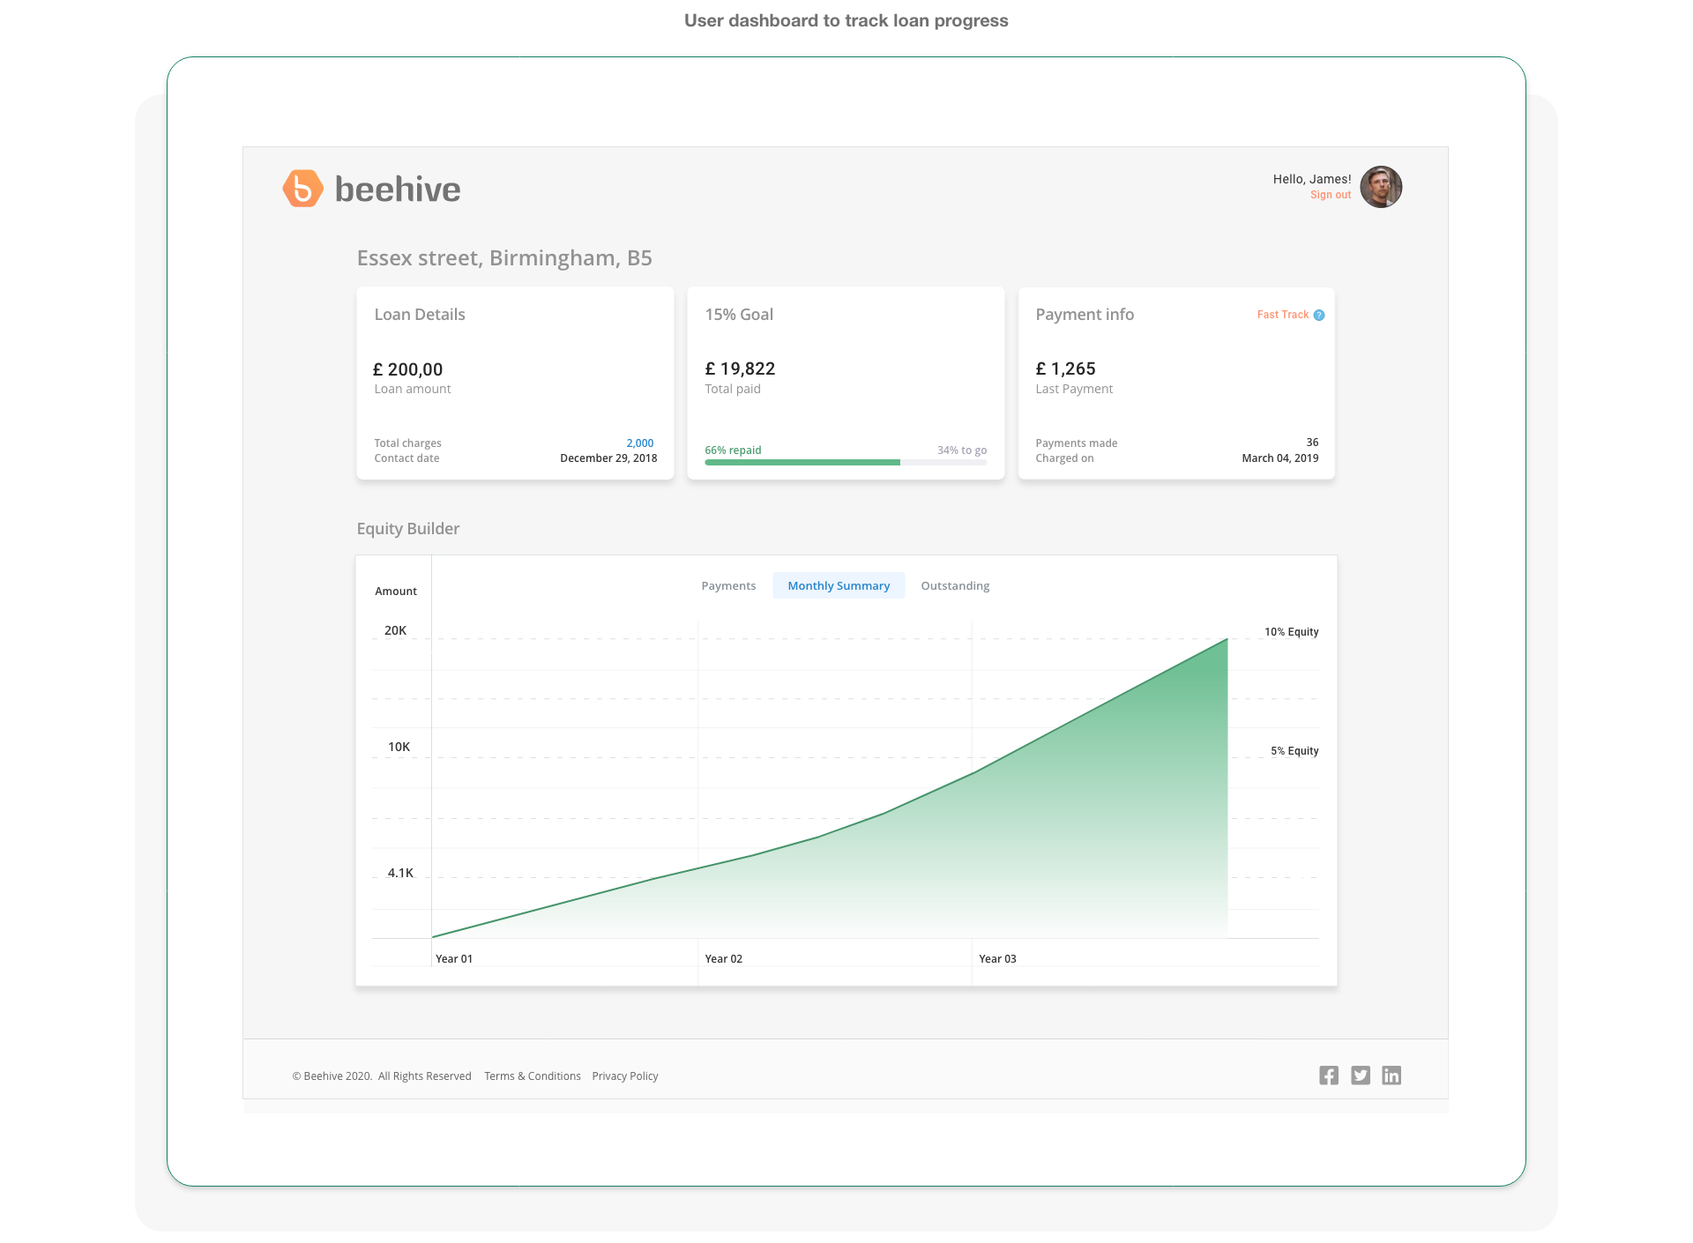Open the Twitter icon in footer

(1361, 1076)
